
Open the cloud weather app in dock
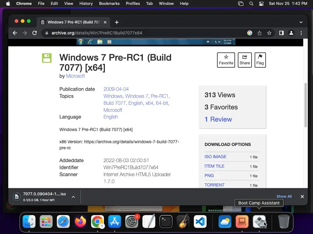point(225,222)
